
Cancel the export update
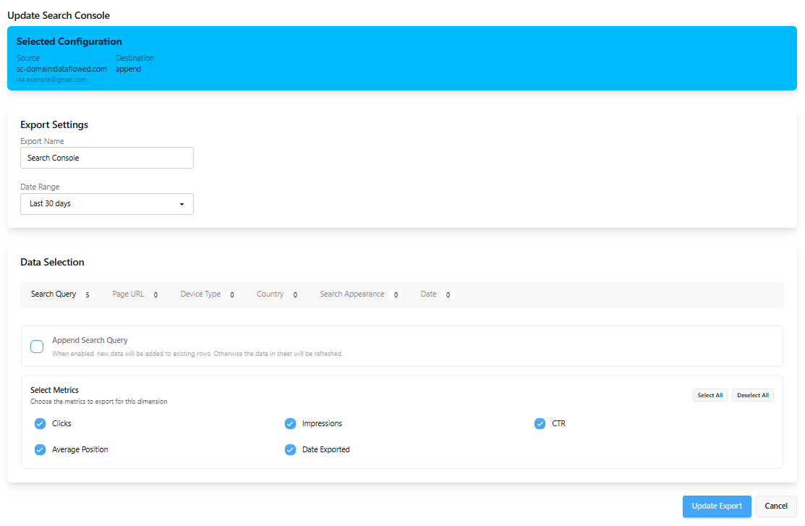776,506
